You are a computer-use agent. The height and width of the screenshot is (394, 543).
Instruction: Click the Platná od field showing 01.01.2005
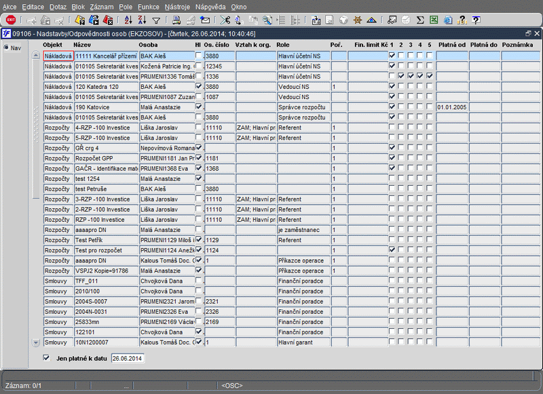point(452,107)
